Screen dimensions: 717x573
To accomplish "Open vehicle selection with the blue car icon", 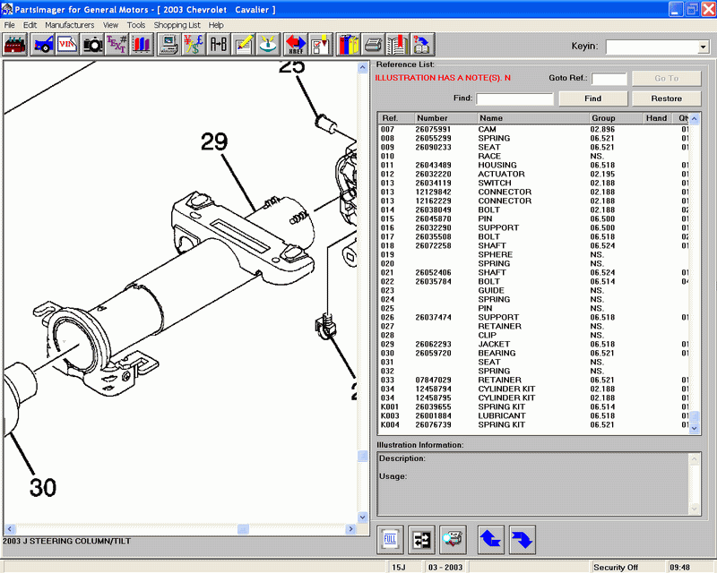I will click(43, 45).
